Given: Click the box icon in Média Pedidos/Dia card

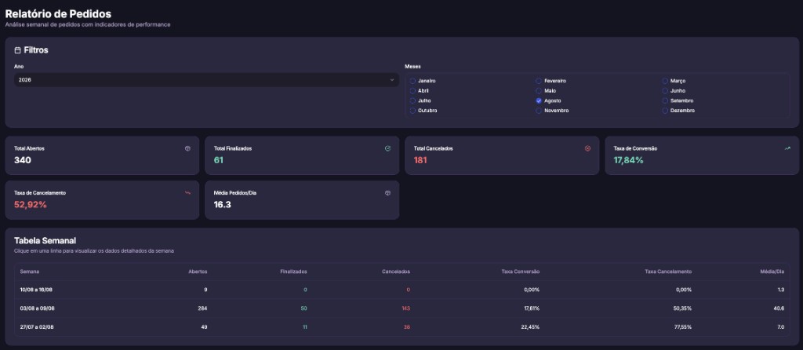Looking at the screenshot, I should (387, 193).
